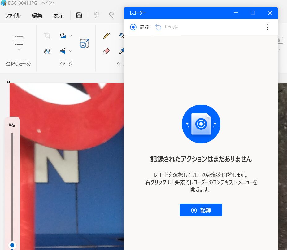Select the Pencil tool

point(107,36)
